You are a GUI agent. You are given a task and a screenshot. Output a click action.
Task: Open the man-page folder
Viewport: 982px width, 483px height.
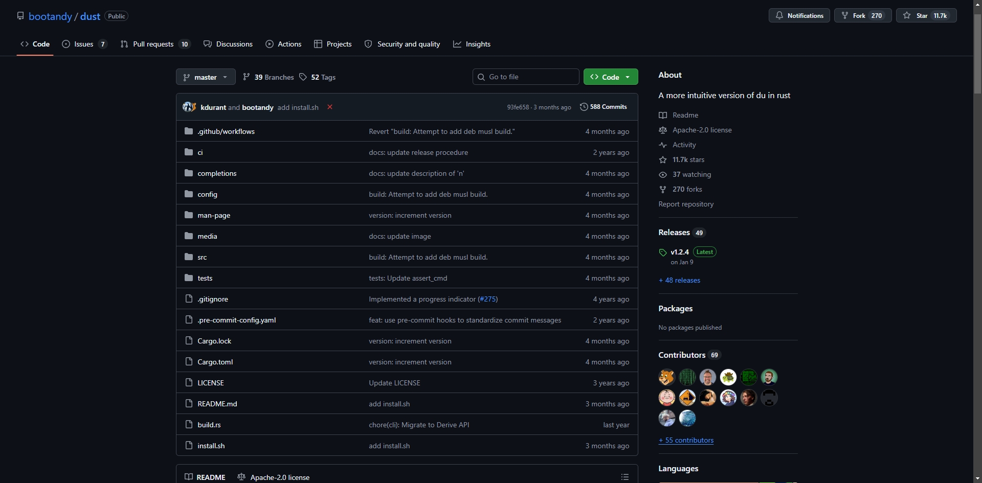(x=214, y=215)
